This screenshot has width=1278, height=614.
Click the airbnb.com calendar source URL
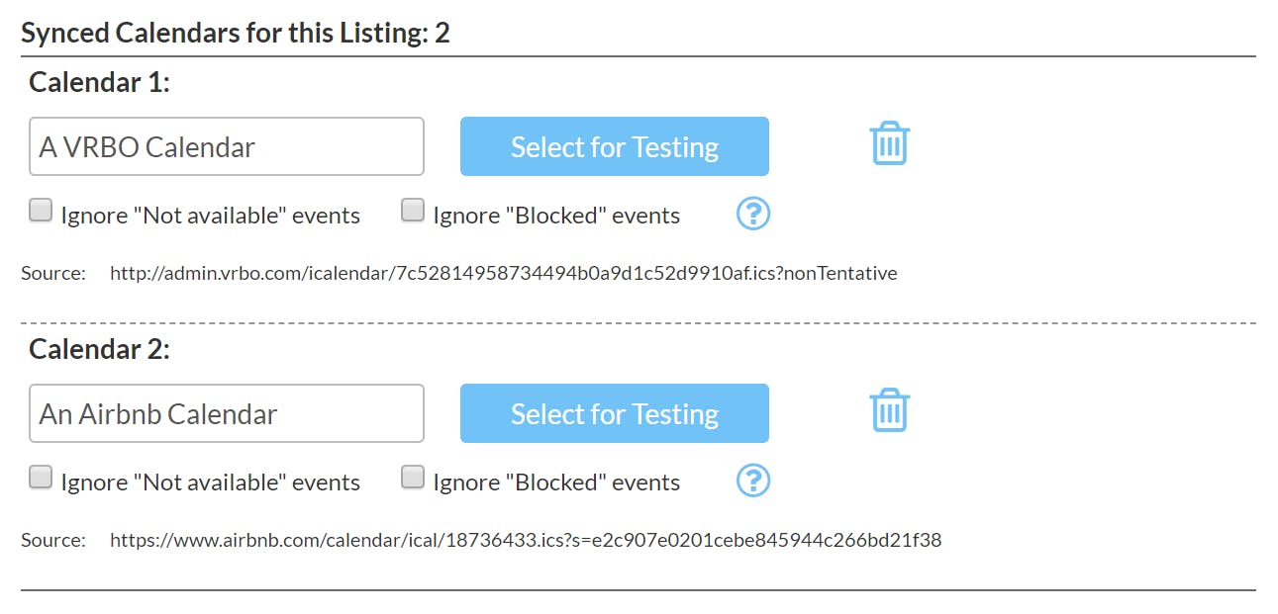[525, 540]
